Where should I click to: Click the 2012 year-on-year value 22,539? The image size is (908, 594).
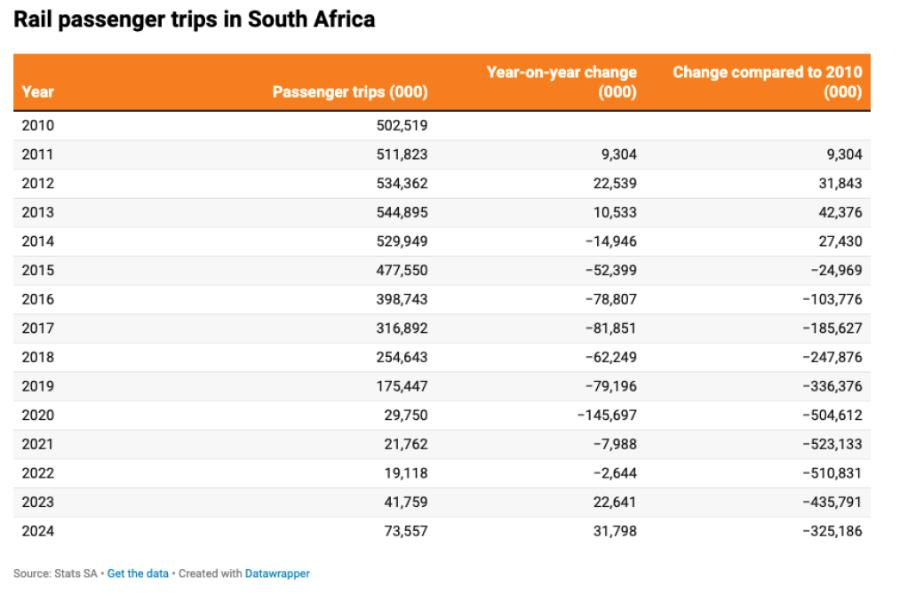pyautogui.click(x=614, y=184)
